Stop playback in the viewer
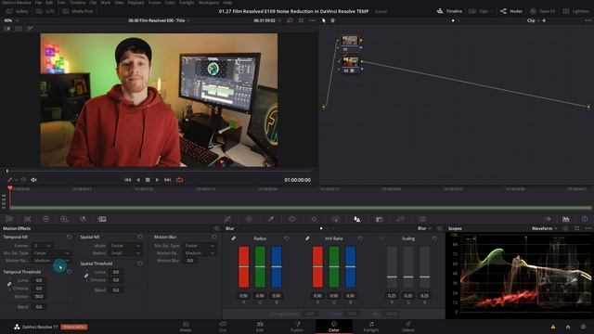This screenshot has height=334, width=594. coord(148,180)
